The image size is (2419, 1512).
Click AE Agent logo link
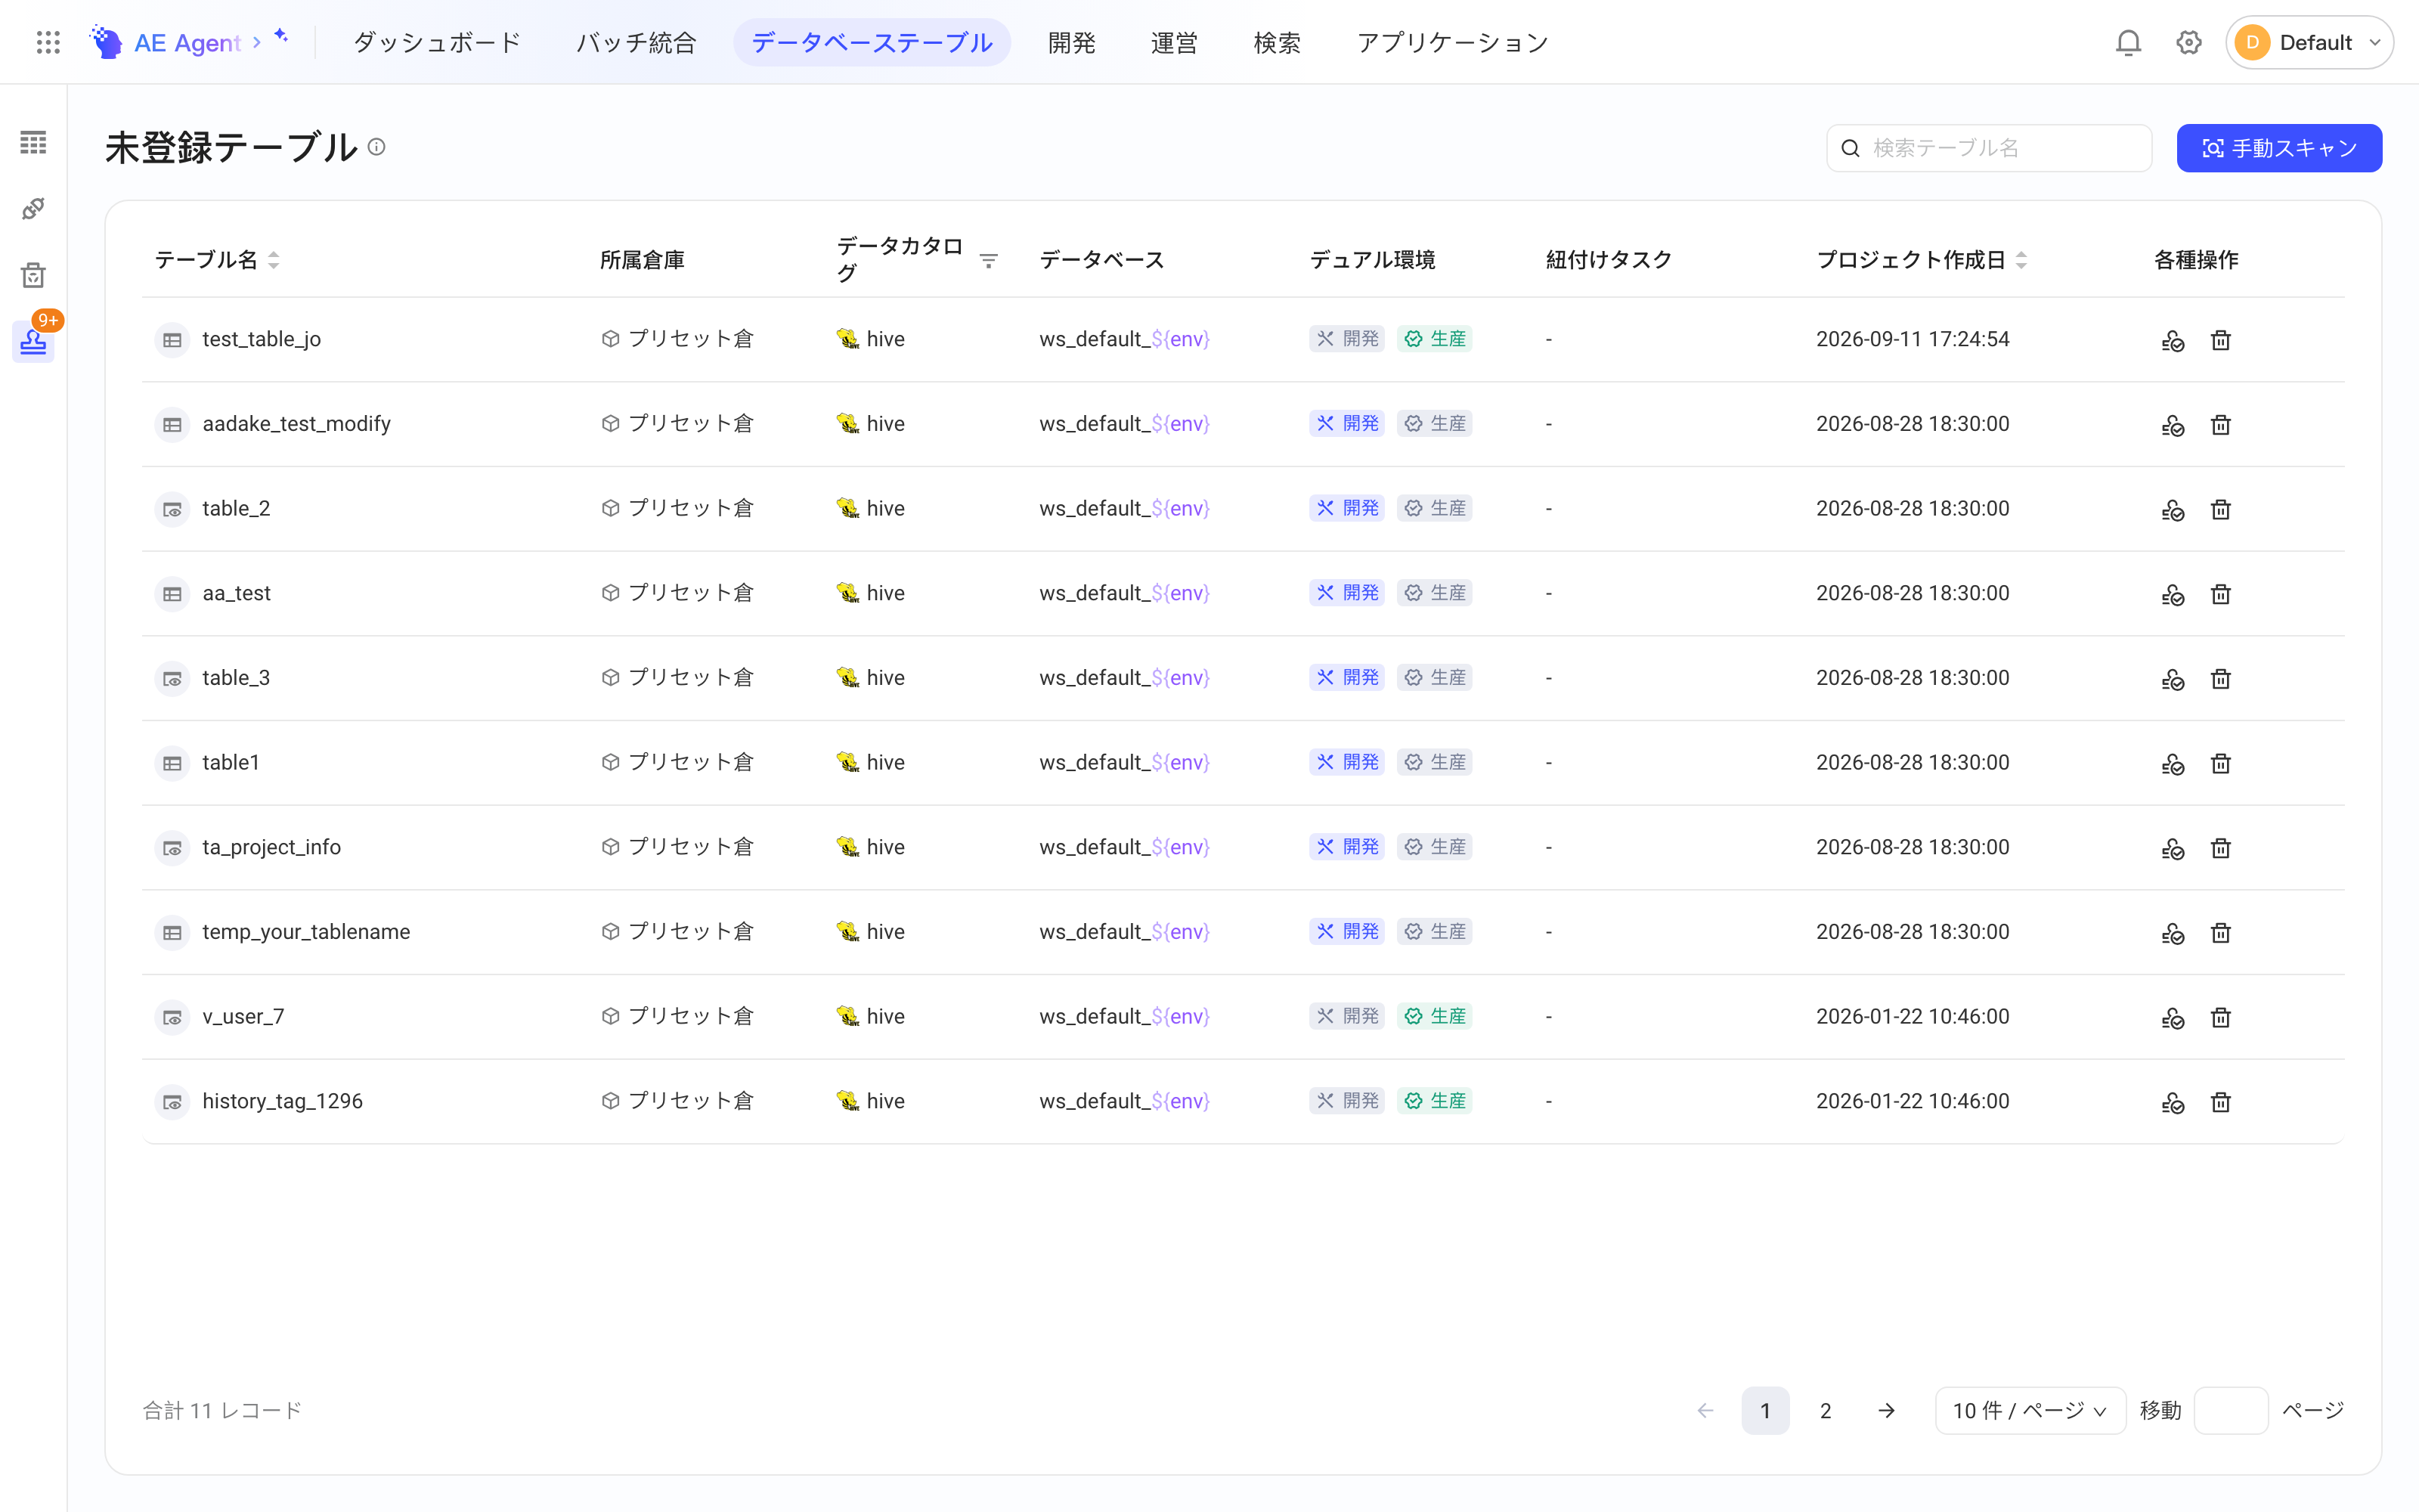click(166, 42)
